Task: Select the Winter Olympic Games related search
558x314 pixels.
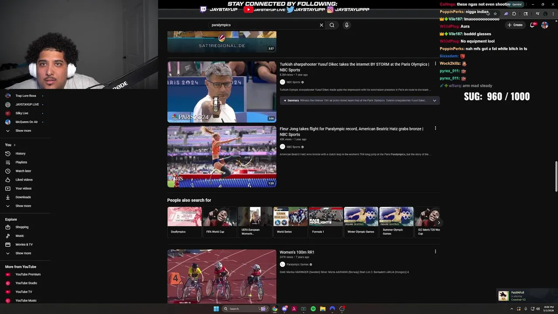Action: 361,222
